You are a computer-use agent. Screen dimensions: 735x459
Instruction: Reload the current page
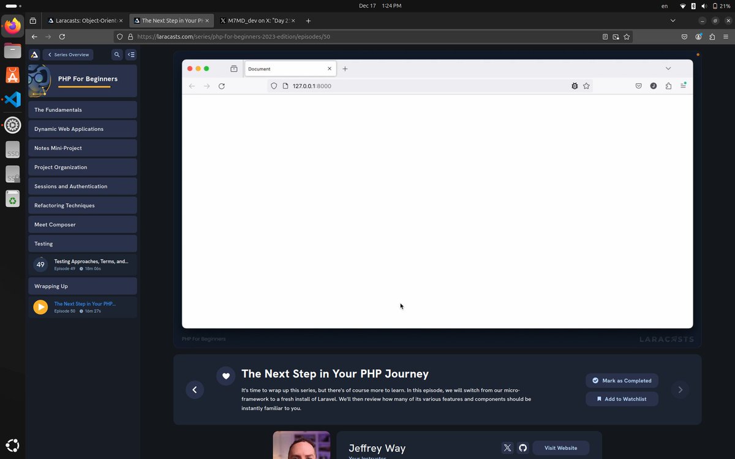pyautogui.click(x=62, y=37)
